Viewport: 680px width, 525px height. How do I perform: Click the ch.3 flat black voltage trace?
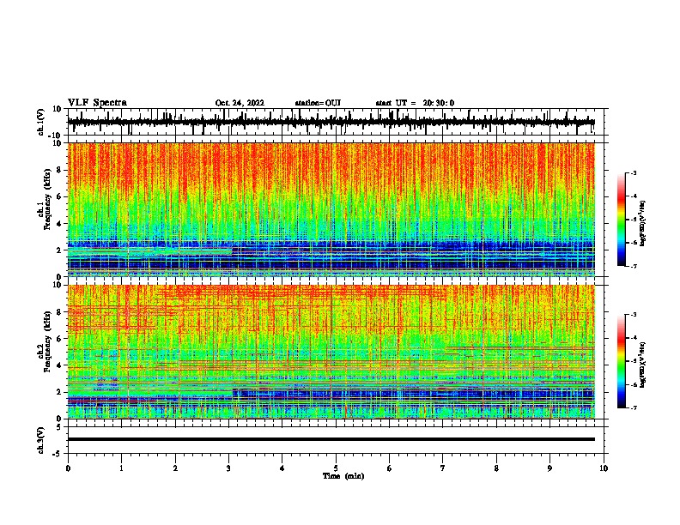coord(331,439)
